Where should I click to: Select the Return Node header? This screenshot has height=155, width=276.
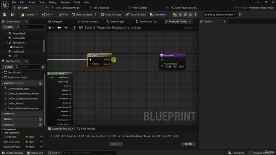point(172,56)
